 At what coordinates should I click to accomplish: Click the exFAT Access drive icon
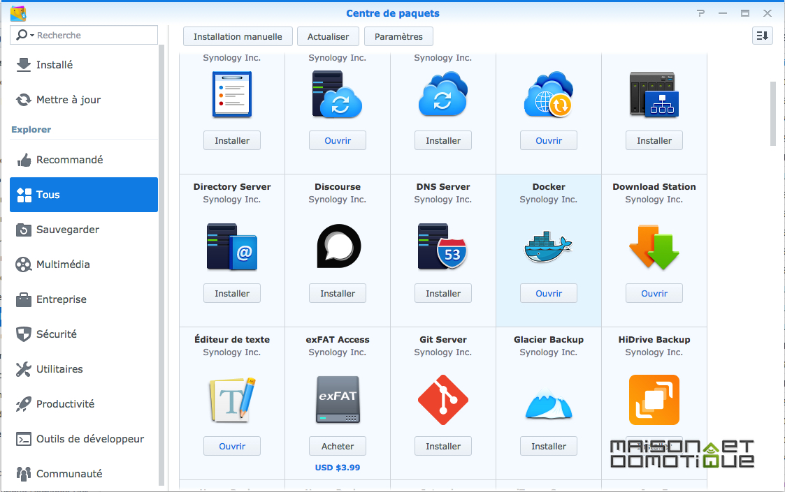tap(338, 399)
